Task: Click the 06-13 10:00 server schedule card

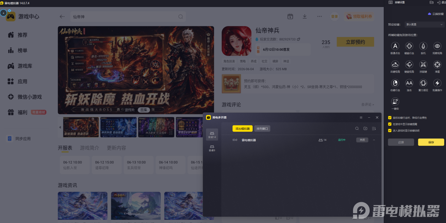Action: click(138, 165)
